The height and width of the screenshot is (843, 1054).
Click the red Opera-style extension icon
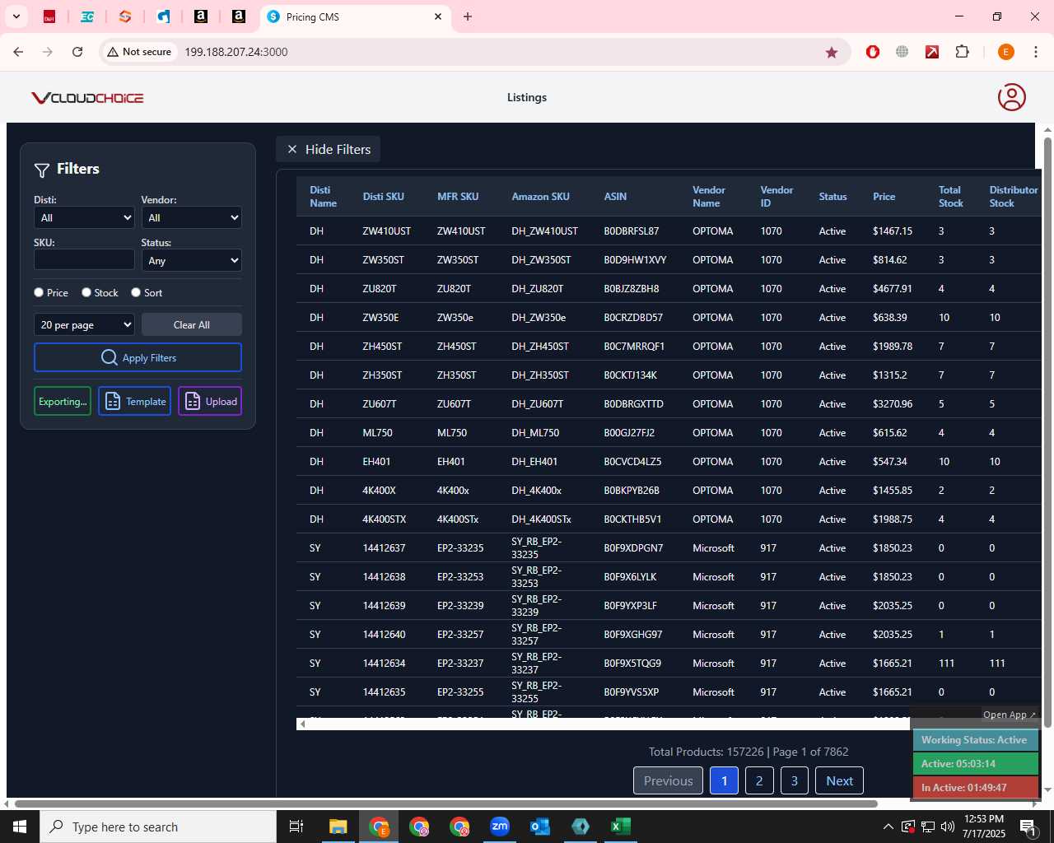(x=873, y=52)
